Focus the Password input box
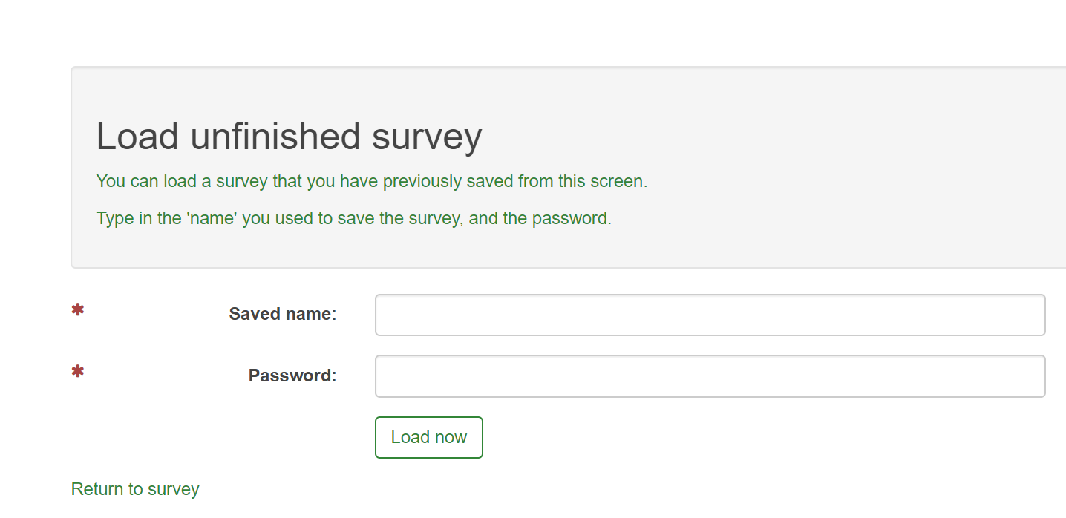This screenshot has height=518, width=1066. coord(710,376)
